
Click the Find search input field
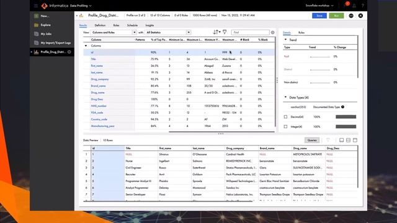coord(251,32)
